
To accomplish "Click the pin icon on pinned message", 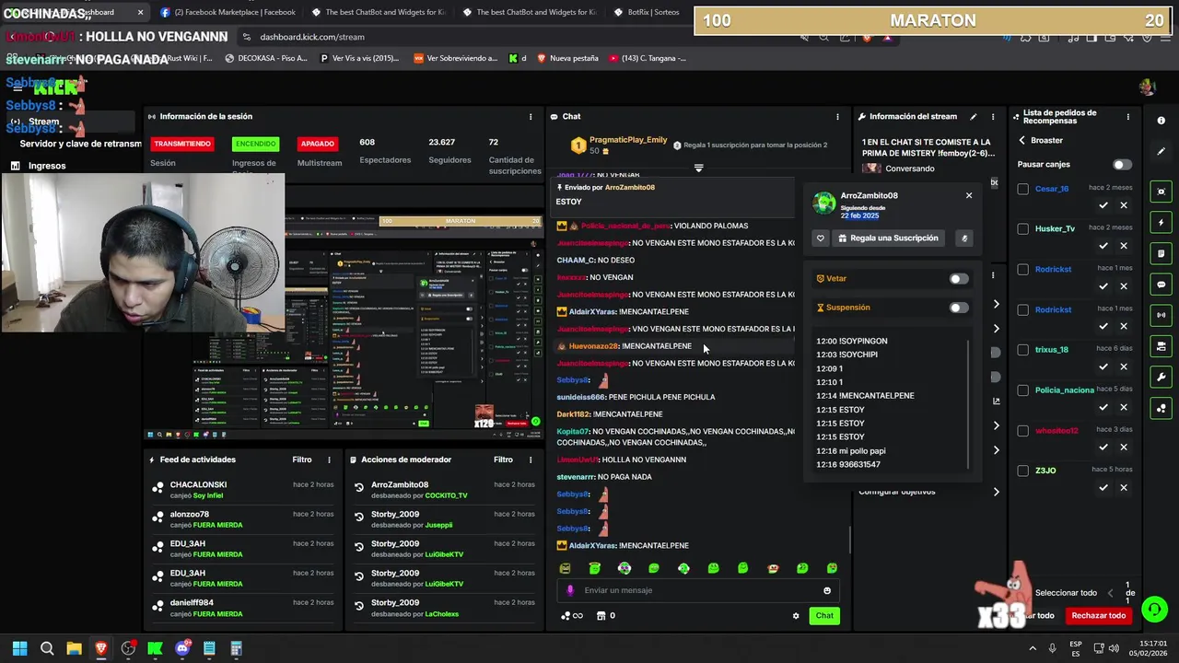I will [560, 187].
